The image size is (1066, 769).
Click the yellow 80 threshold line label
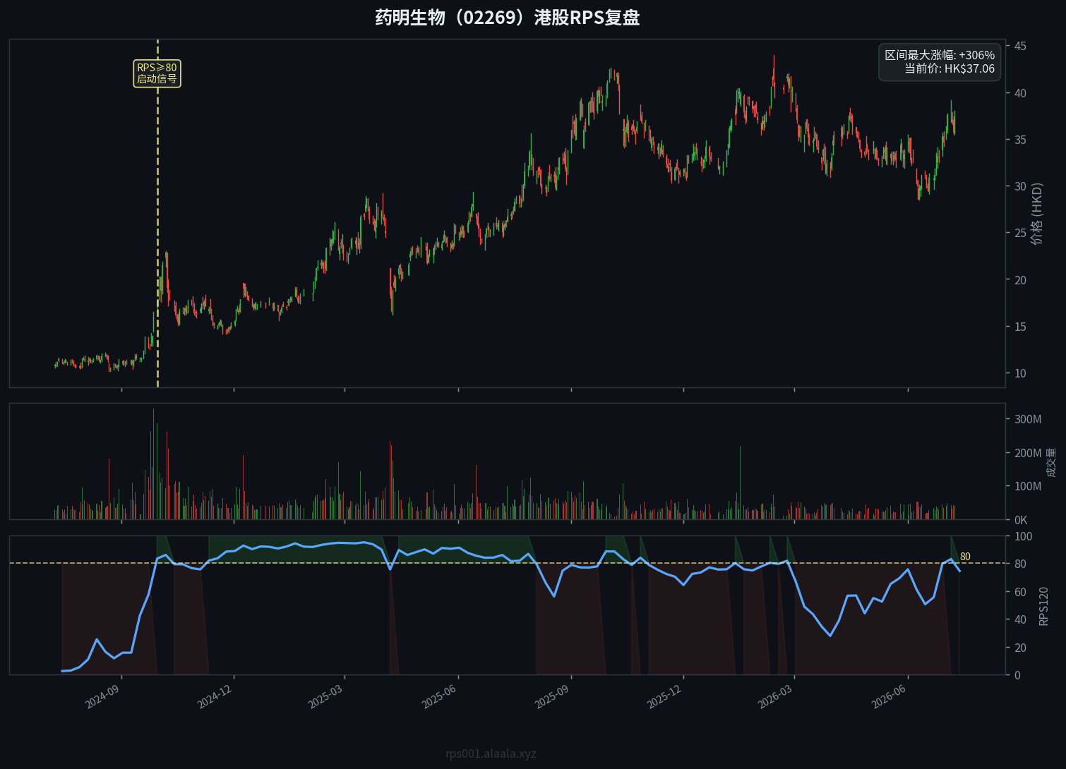click(x=965, y=557)
